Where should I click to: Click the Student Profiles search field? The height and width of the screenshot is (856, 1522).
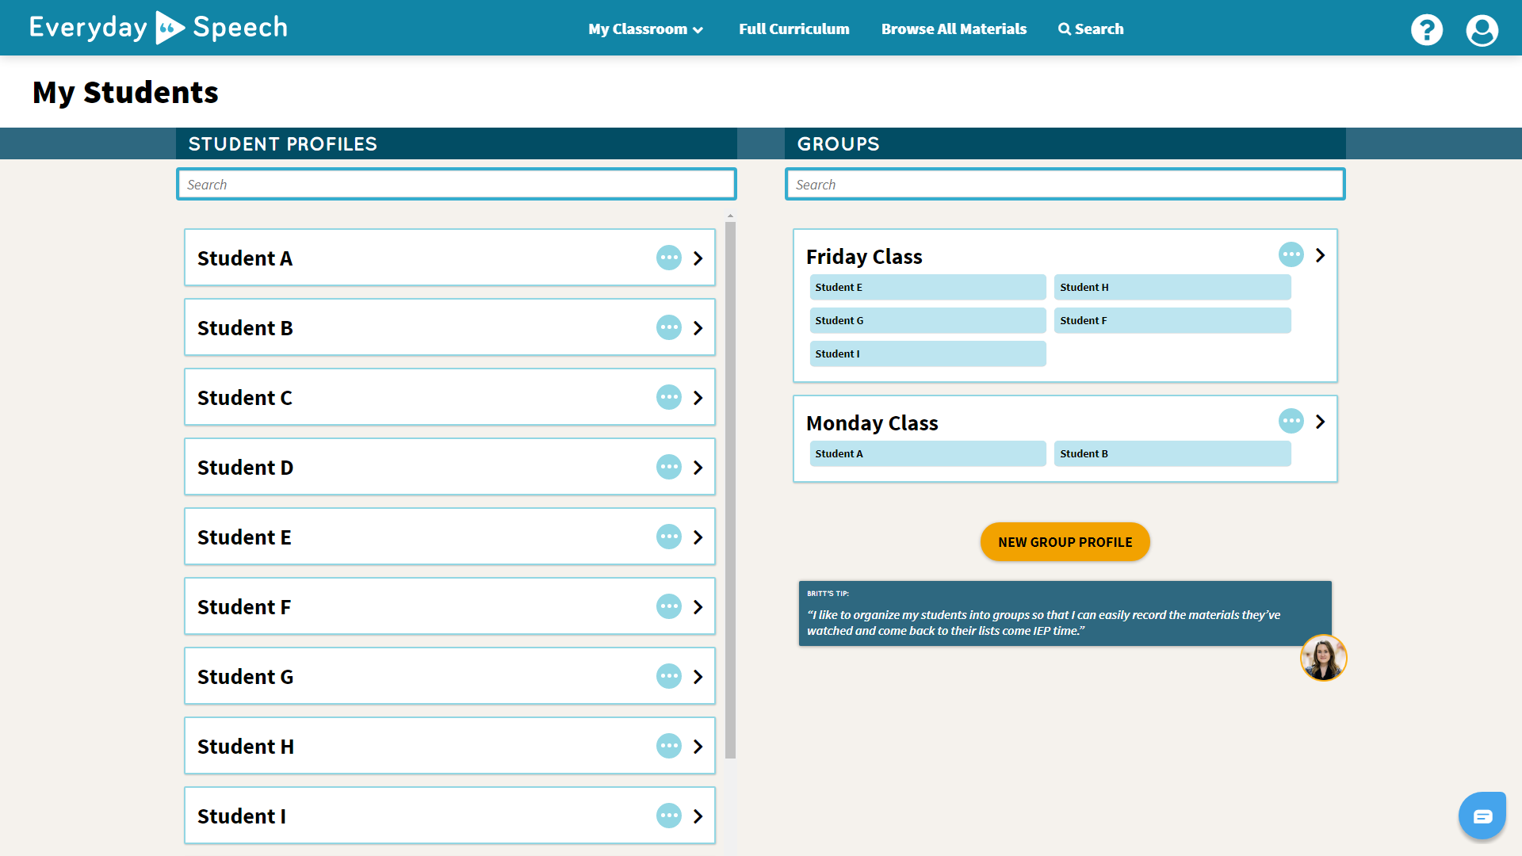point(457,184)
